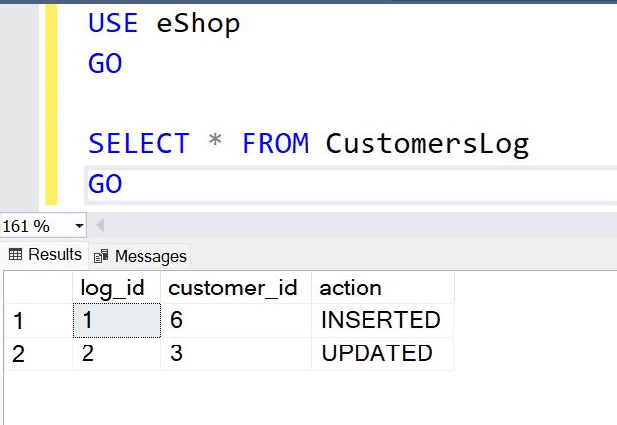Click the eShop database name
The image size is (617, 425).
(x=197, y=24)
